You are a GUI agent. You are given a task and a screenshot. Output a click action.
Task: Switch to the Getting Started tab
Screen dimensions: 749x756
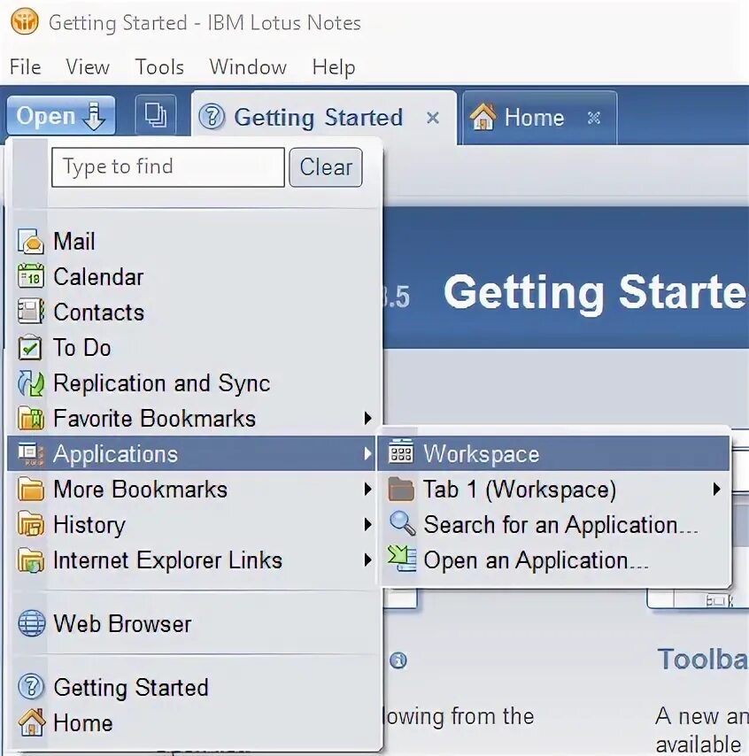[x=324, y=118]
